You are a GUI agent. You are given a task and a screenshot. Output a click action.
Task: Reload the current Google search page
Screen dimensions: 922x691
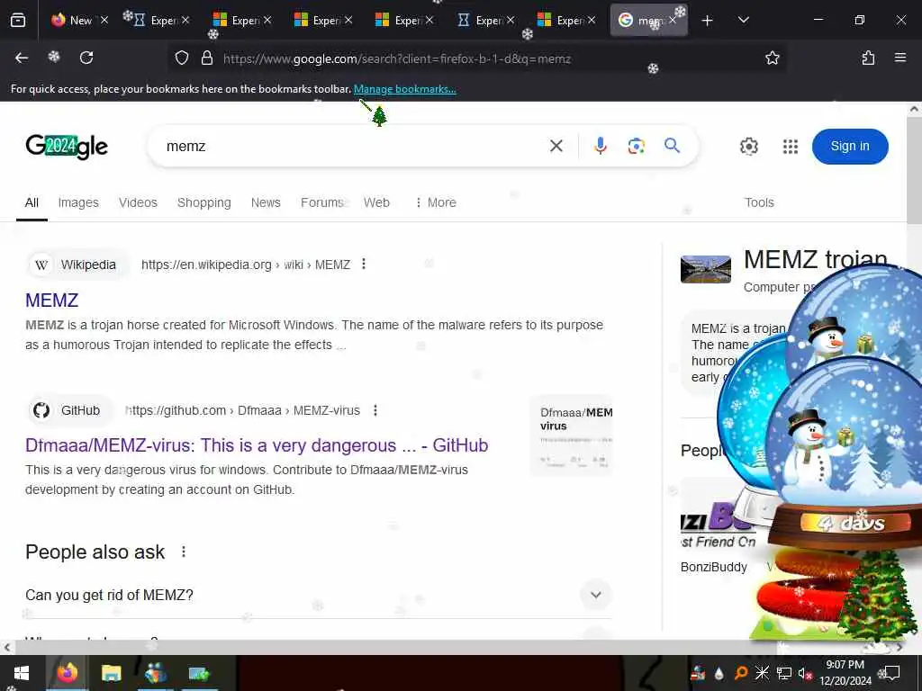(86, 58)
